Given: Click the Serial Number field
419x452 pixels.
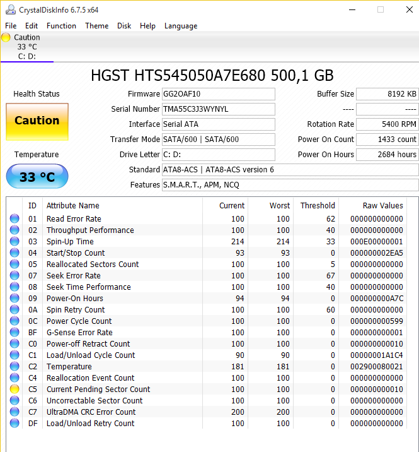Looking at the screenshot, I should [218, 109].
